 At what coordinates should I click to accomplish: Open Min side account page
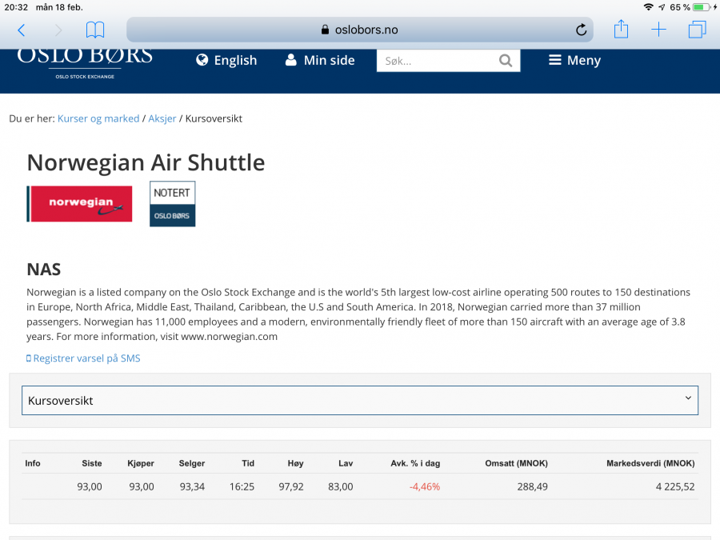(x=320, y=61)
